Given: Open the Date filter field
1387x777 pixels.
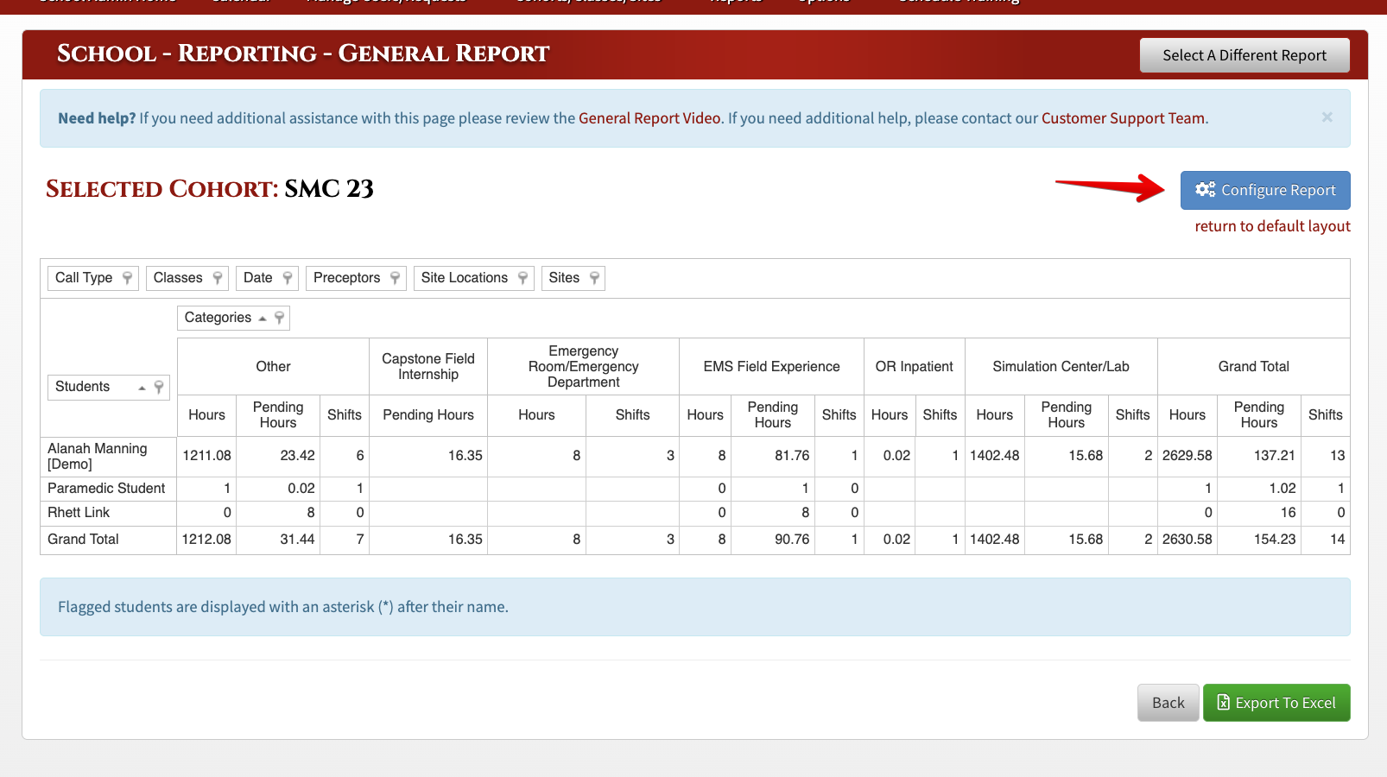Looking at the screenshot, I should 267,278.
